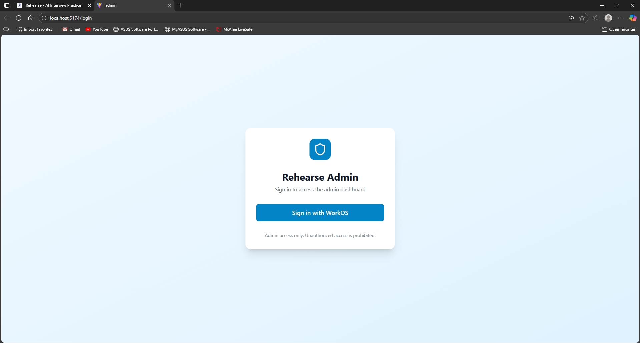The height and width of the screenshot is (343, 640).
Task: Click the Sign in with WorkOS button
Action: 320,213
